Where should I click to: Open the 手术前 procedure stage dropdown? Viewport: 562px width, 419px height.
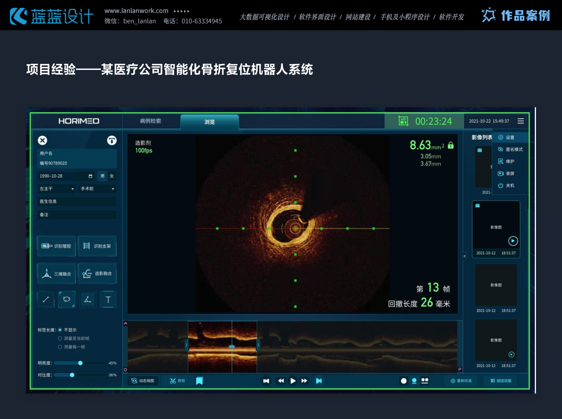point(97,189)
